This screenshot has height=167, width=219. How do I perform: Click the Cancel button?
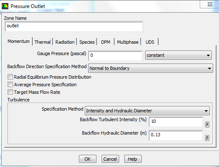110,159
